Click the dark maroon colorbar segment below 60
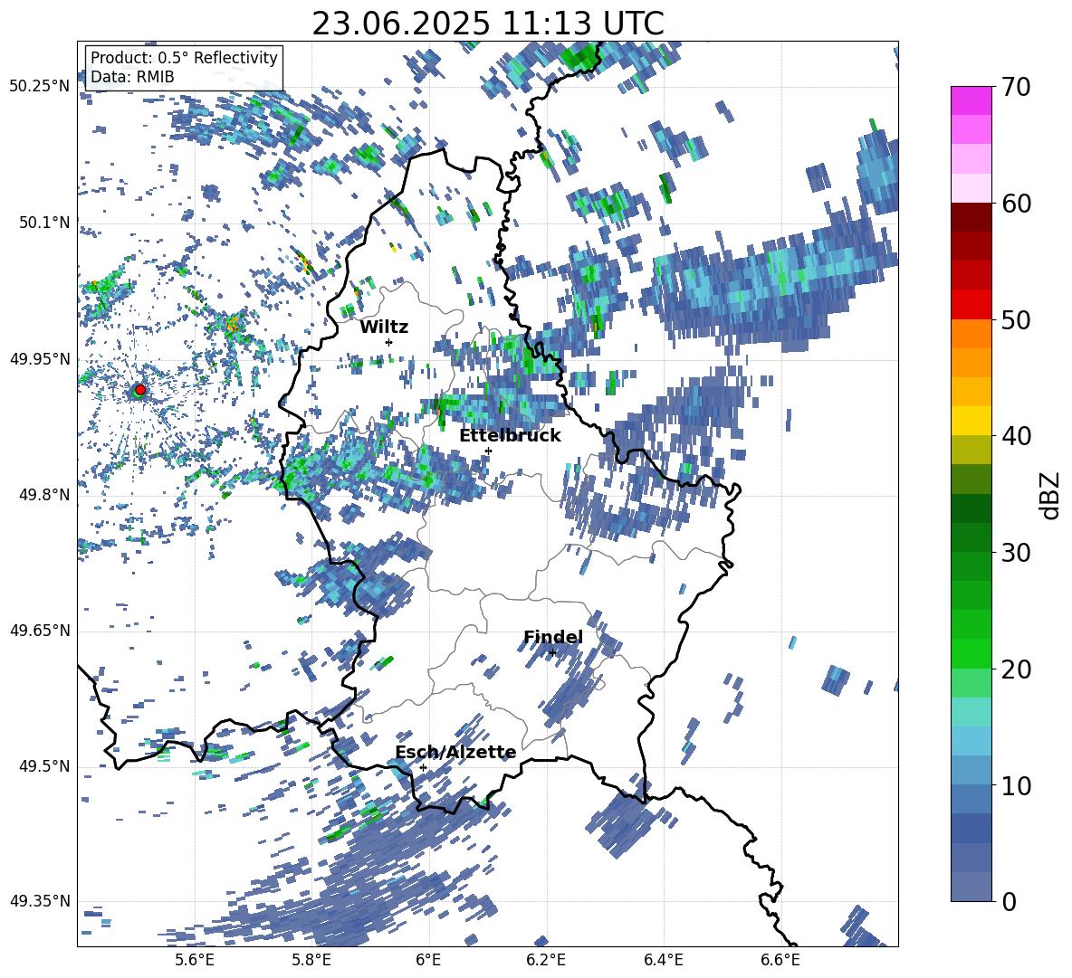 (971, 217)
